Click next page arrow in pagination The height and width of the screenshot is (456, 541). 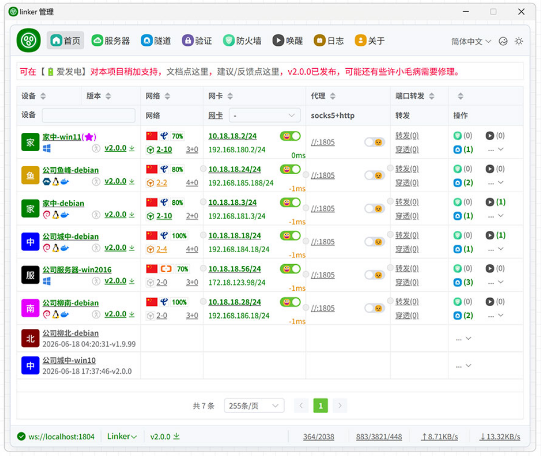[x=340, y=405]
